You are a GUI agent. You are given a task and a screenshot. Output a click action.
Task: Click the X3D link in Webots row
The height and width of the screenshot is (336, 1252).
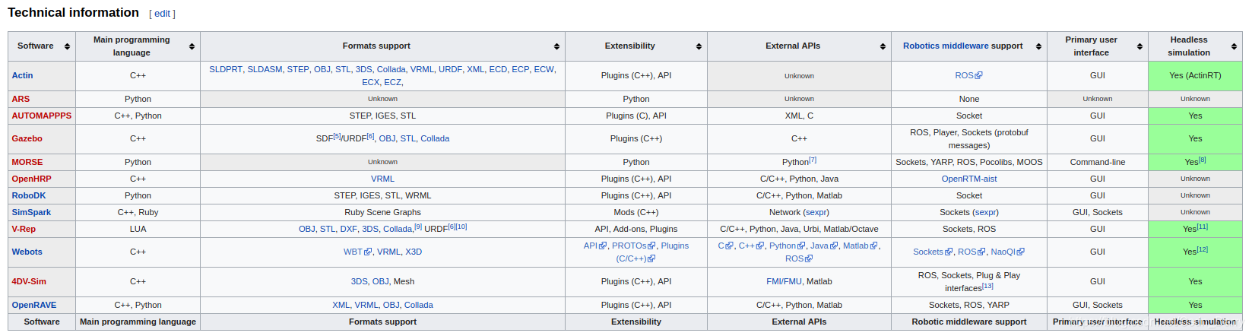coord(414,252)
